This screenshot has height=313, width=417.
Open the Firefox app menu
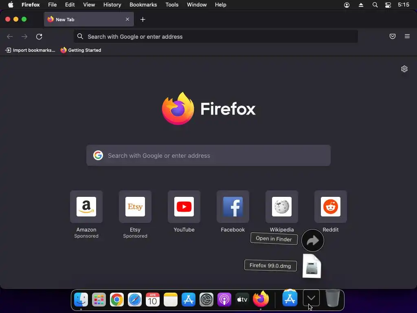pyautogui.click(x=31, y=5)
